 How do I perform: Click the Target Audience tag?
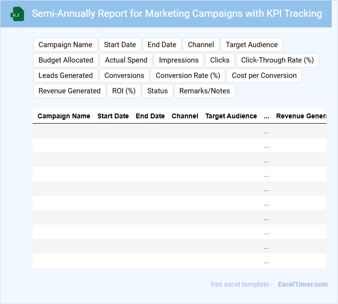click(x=251, y=45)
